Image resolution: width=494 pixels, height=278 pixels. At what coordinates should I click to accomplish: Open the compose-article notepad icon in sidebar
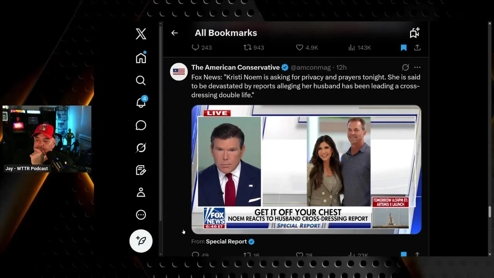141,170
